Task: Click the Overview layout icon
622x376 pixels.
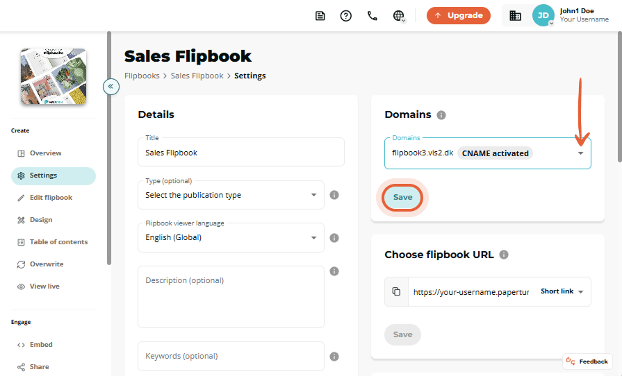Action: tap(21, 153)
